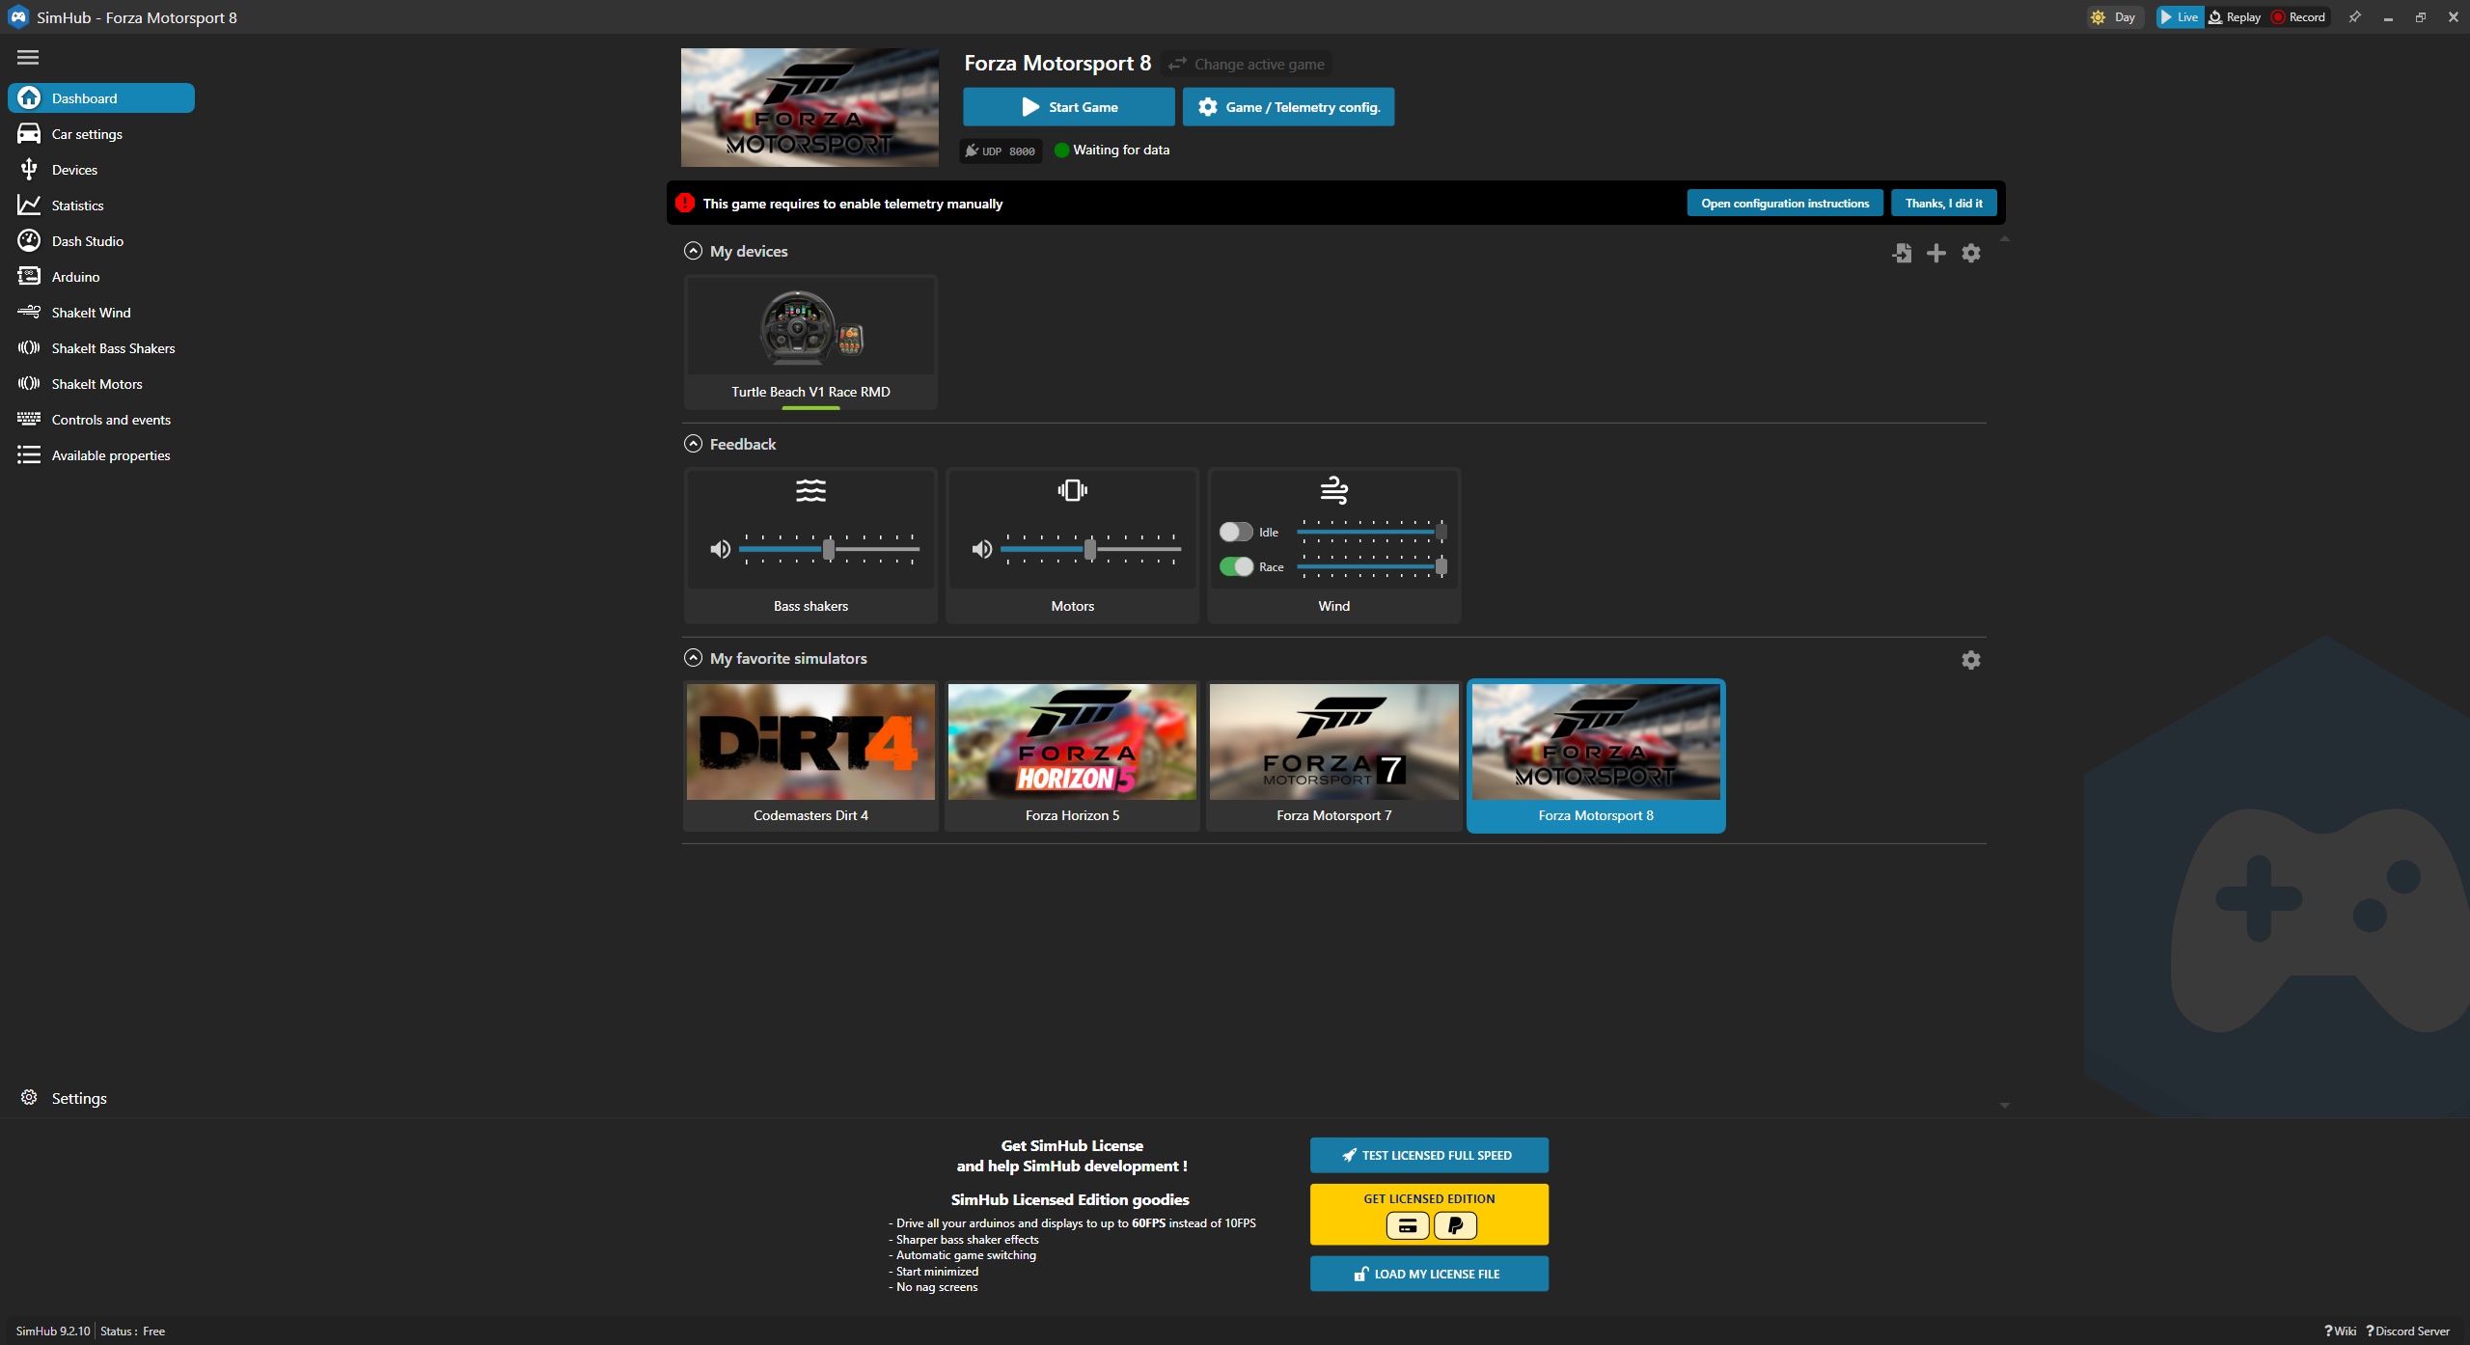The width and height of the screenshot is (2470, 1345).
Task: Open My devices settings gear
Action: point(1971,253)
